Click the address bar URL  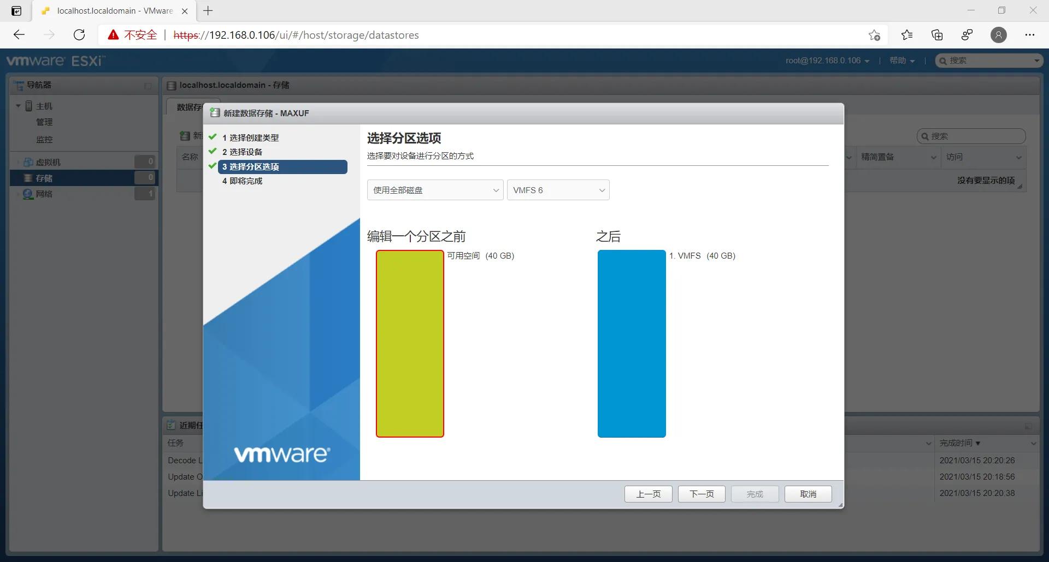pyautogui.click(x=296, y=35)
